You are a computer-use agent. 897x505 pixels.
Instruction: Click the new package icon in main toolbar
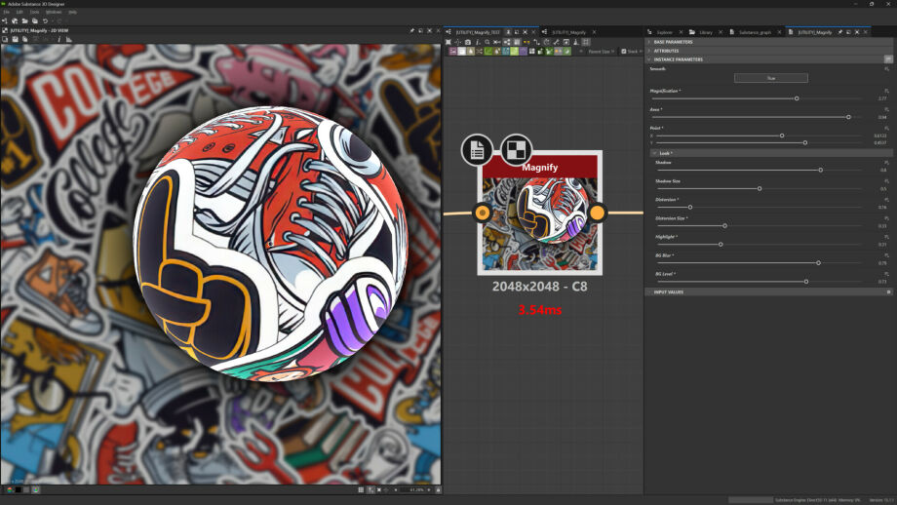point(15,21)
